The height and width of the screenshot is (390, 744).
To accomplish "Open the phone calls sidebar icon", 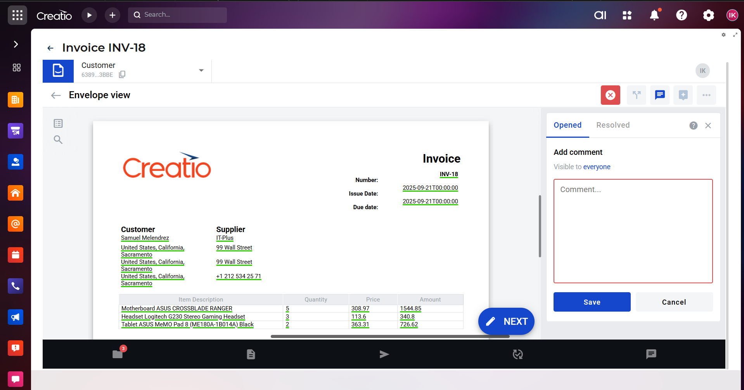I will point(16,286).
